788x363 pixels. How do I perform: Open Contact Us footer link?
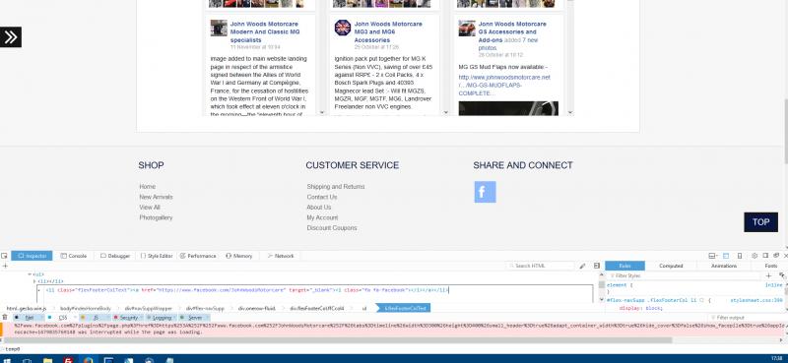pos(322,197)
